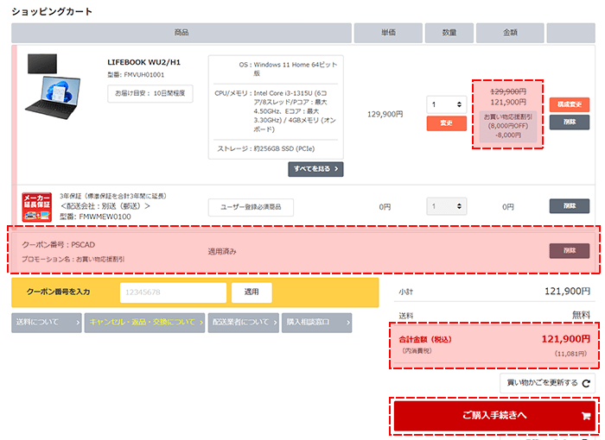Open the LIFEBOOK quantity dropdown
Viewport: 605px width, 440px height.
[x=446, y=104]
